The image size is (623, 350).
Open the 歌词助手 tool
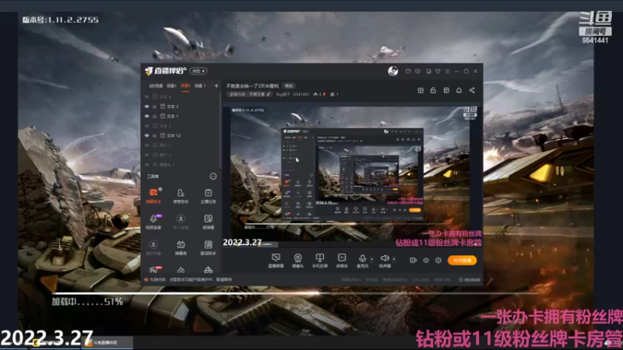coord(208,247)
